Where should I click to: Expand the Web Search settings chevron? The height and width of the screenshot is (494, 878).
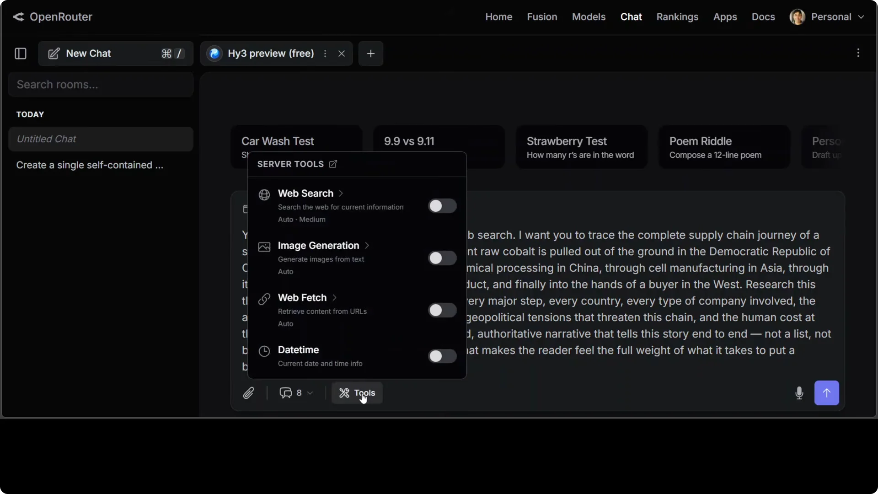(x=341, y=193)
